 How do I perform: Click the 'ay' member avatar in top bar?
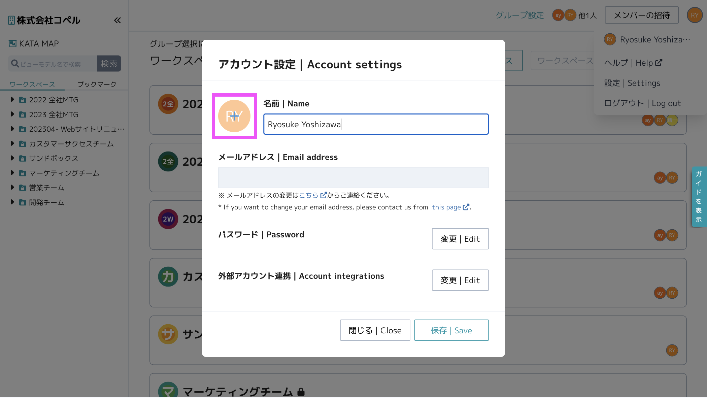pos(558,15)
